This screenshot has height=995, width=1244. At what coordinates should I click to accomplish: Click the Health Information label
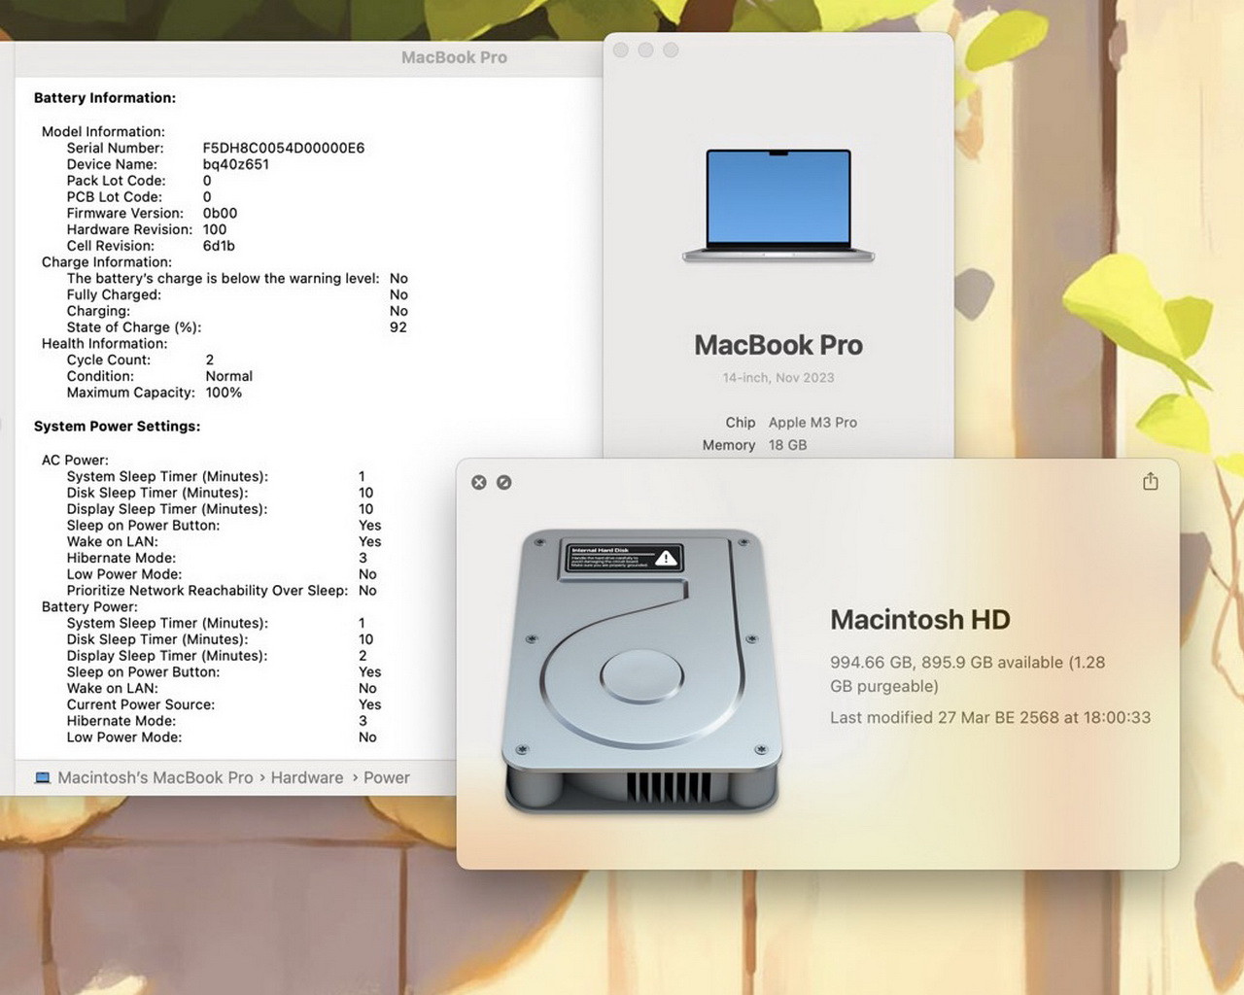104,343
